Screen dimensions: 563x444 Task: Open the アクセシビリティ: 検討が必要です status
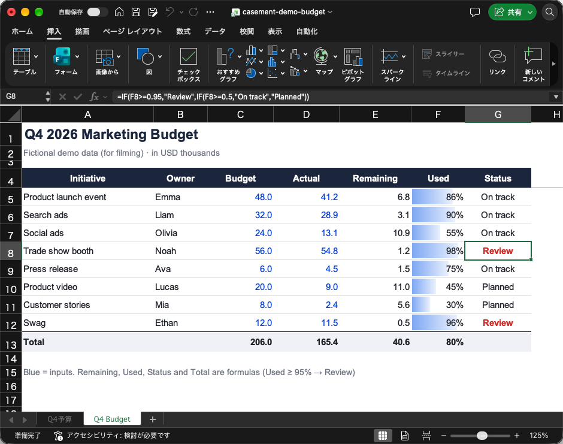click(x=111, y=436)
